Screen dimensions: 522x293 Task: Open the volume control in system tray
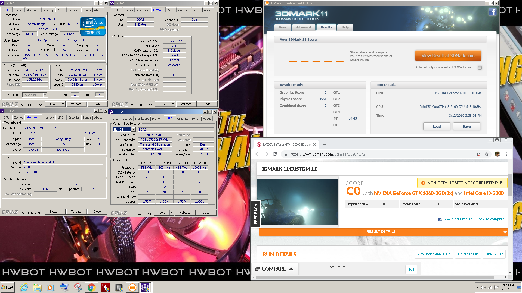(483, 288)
